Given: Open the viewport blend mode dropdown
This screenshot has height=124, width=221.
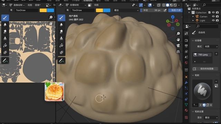Looking at the screenshot, I should (x=126, y=10).
